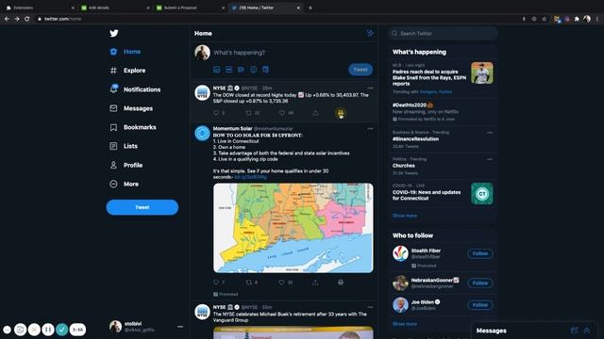The image size is (604, 339).
Task: Open more options on NYSE DOW tweet
Action: tap(370, 88)
